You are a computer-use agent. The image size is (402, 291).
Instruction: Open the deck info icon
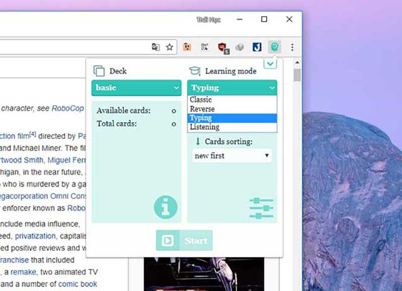166,207
